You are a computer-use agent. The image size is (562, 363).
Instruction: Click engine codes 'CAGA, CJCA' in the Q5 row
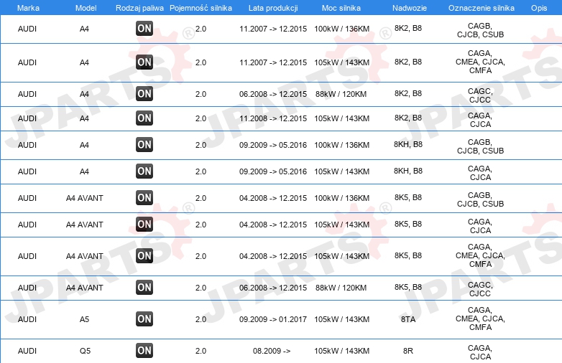click(x=480, y=352)
